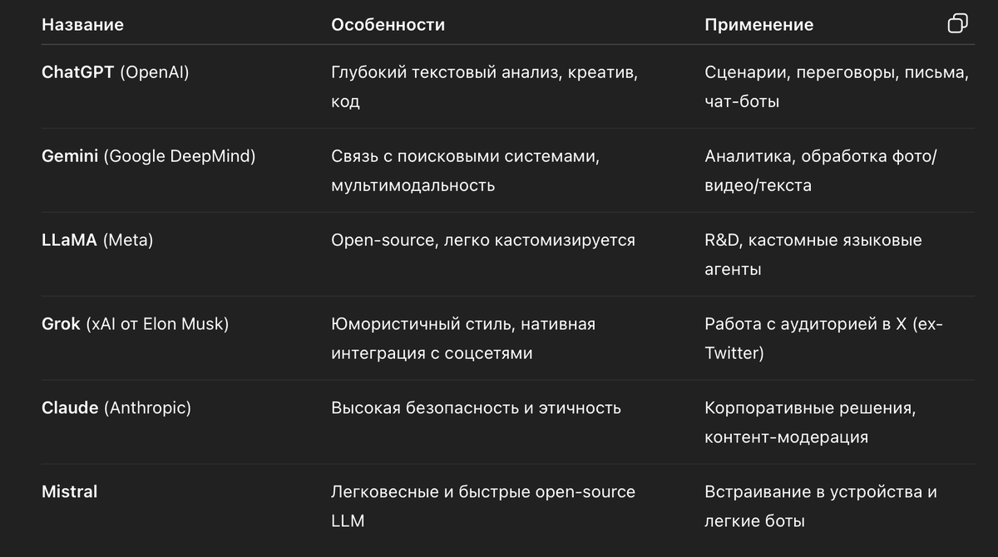998x557 pixels.
Task: Click the copy table icon
Action: pos(957,23)
